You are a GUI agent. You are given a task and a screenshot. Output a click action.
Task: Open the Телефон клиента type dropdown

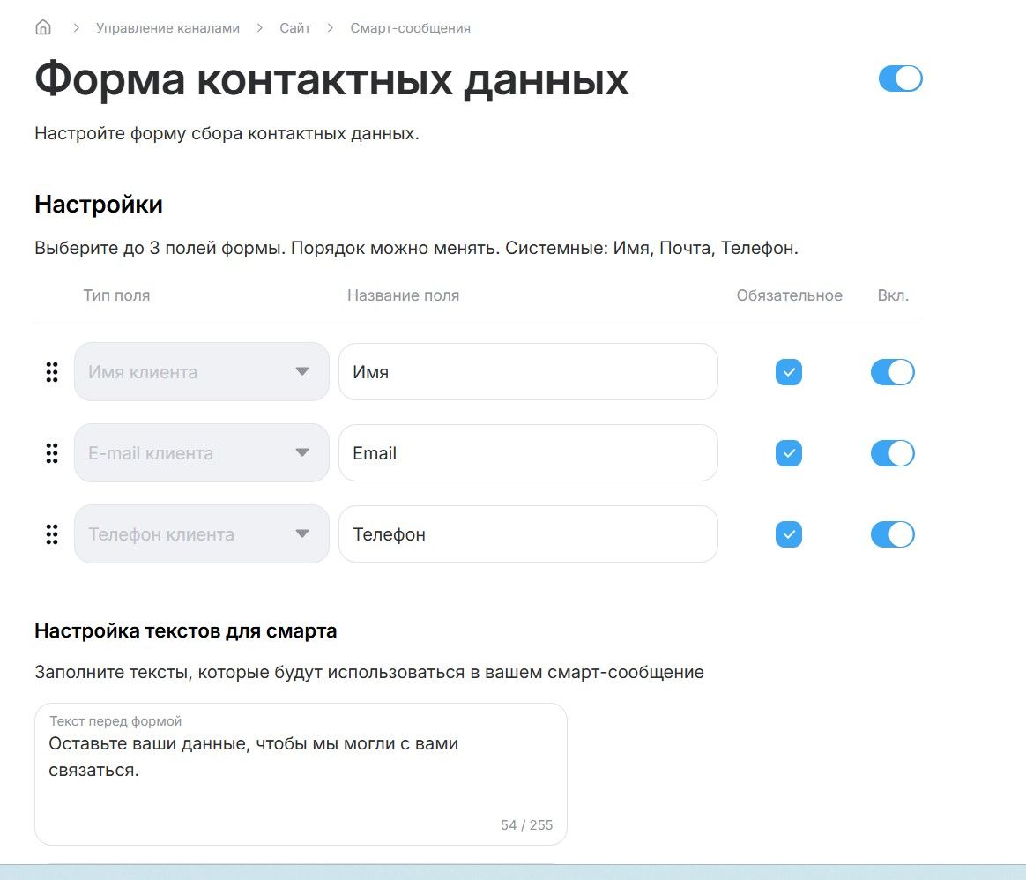click(x=201, y=534)
